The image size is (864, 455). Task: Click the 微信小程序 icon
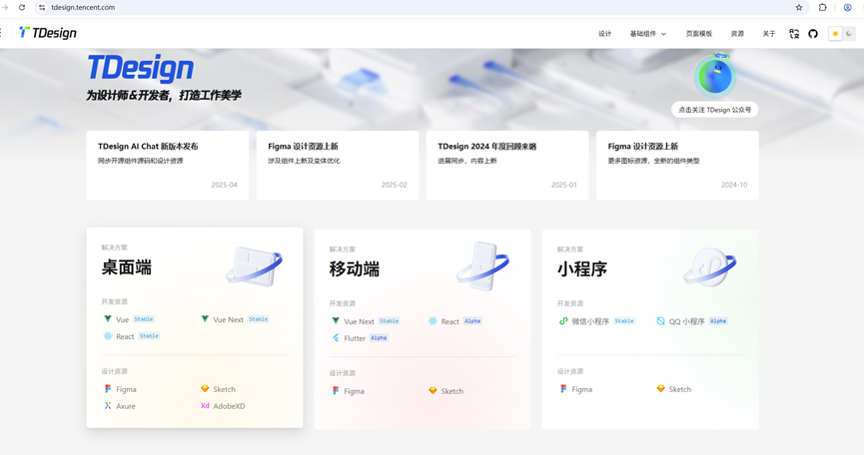coord(563,320)
